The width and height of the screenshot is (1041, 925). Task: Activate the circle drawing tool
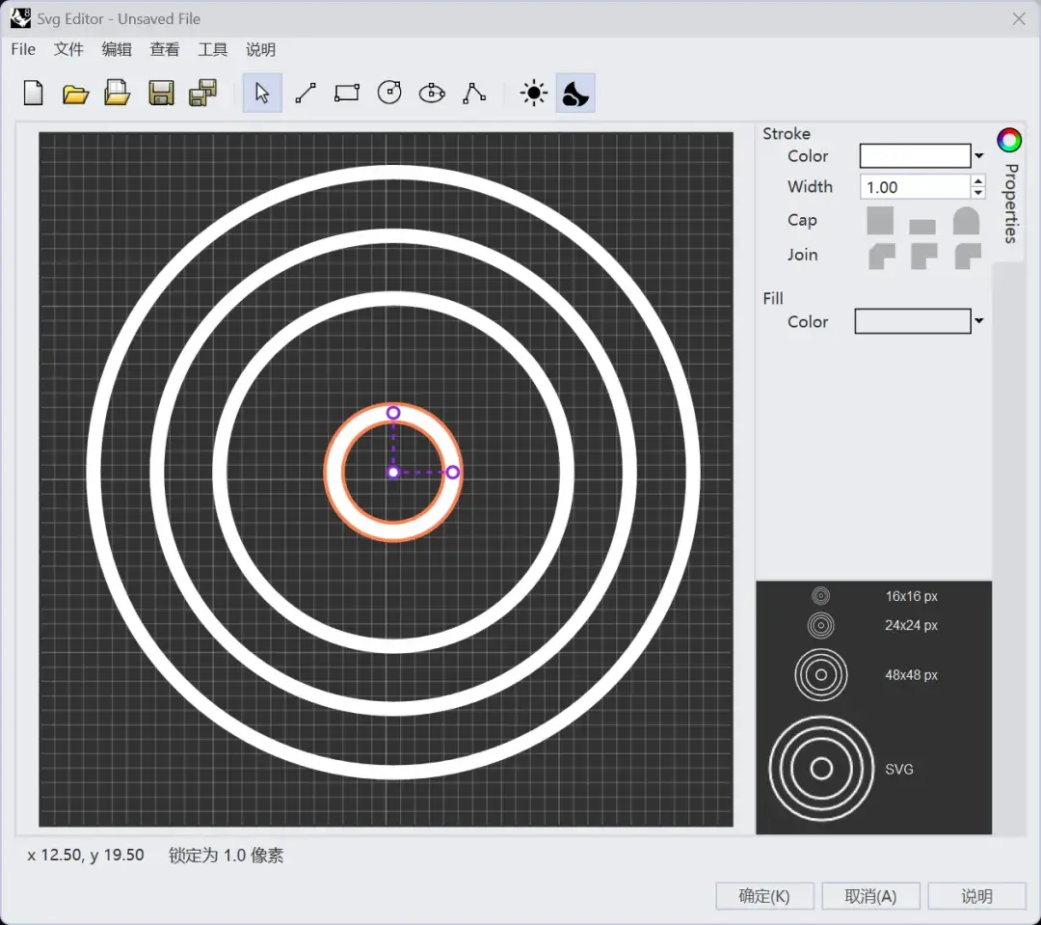[389, 94]
